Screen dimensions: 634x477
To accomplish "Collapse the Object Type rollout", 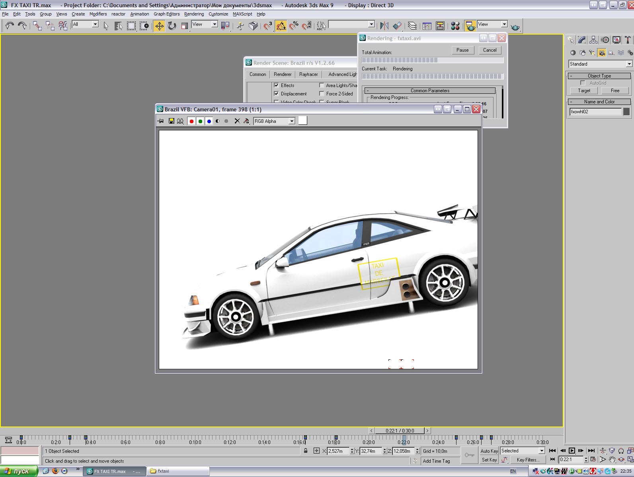I will (x=599, y=76).
